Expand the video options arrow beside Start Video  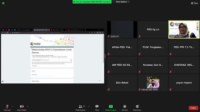(x=27, y=106)
